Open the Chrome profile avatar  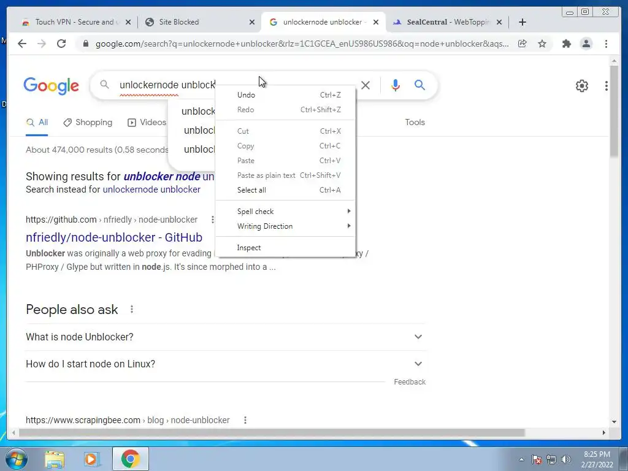pos(586,44)
